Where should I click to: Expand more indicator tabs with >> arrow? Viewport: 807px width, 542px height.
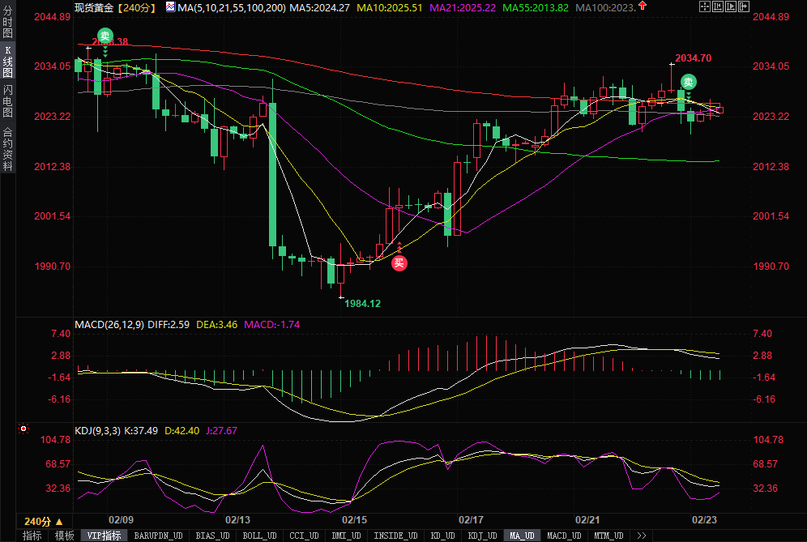pyautogui.click(x=642, y=536)
